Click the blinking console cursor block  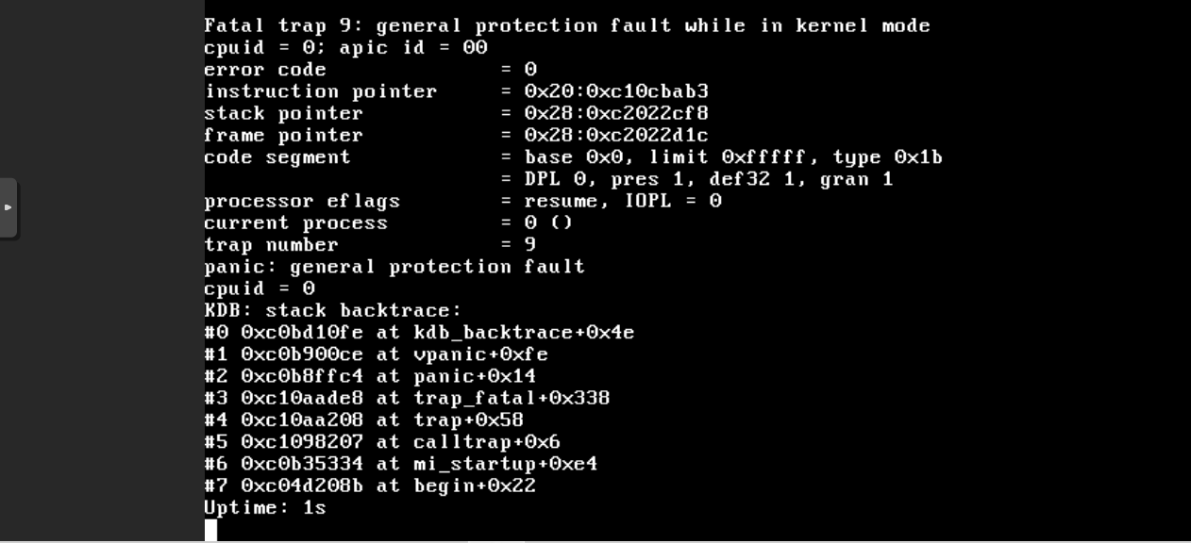(x=210, y=530)
